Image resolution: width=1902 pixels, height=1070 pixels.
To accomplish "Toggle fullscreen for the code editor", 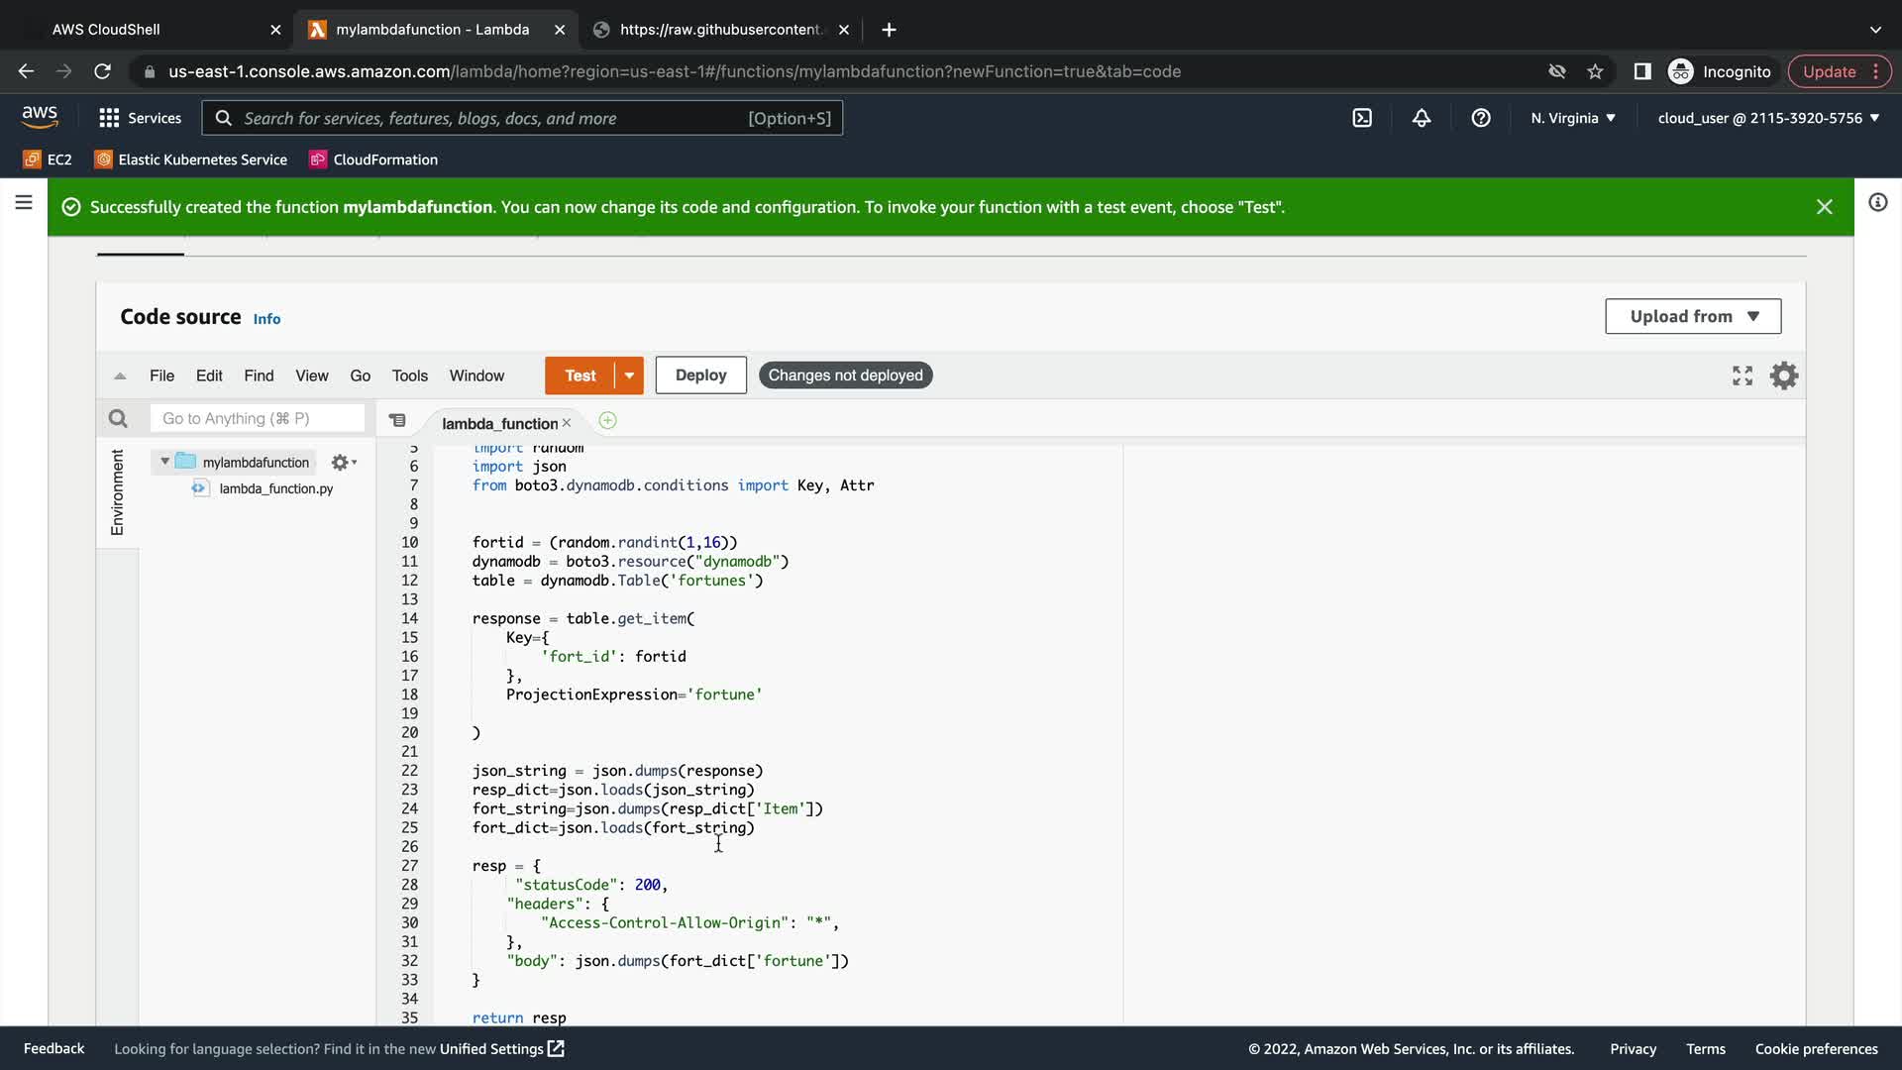I will click(x=1743, y=375).
